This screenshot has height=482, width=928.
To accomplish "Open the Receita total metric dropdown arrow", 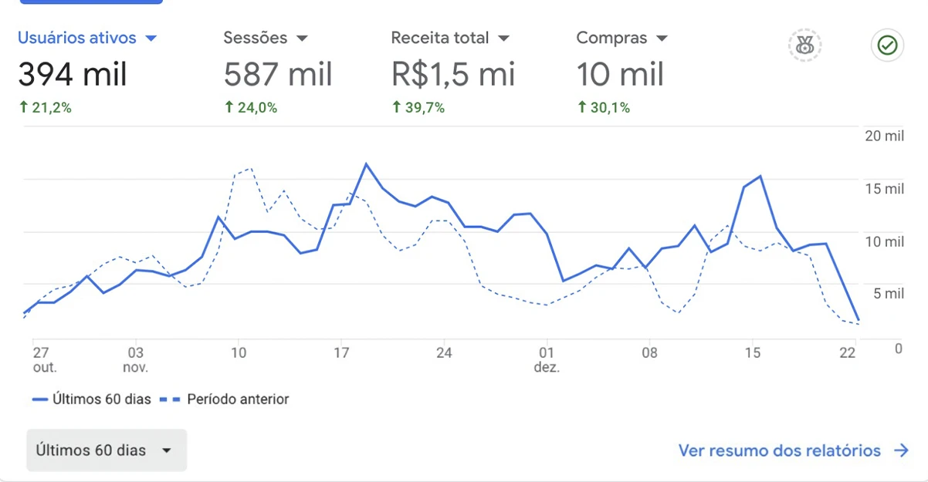I will pyautogui.click(x=503, y=39).
